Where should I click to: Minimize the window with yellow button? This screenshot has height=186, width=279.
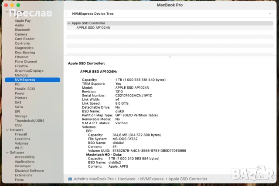12,5
